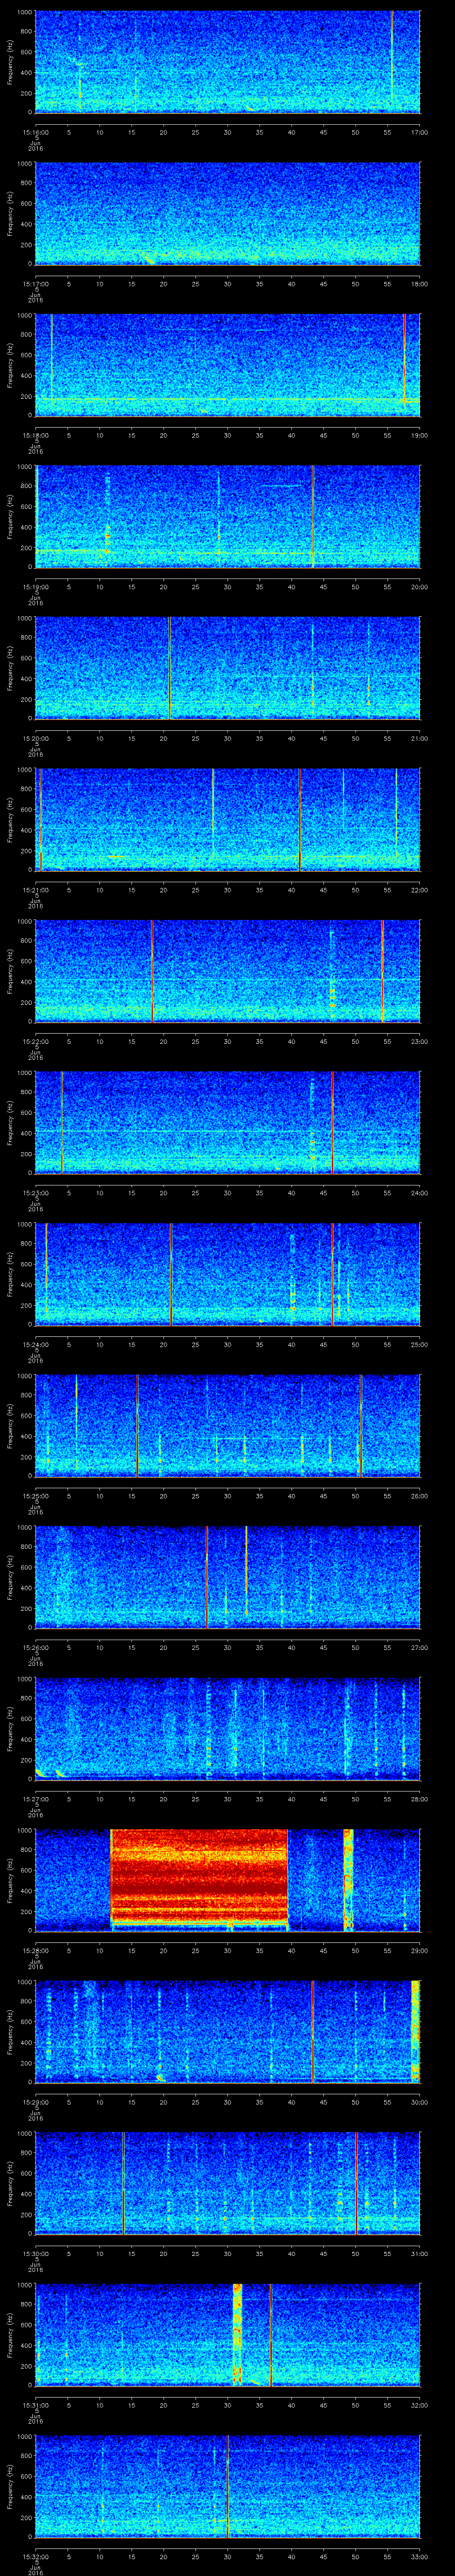Click the Frequency (Hz) axis label of 15:28 panel

tap(10, 1879)
